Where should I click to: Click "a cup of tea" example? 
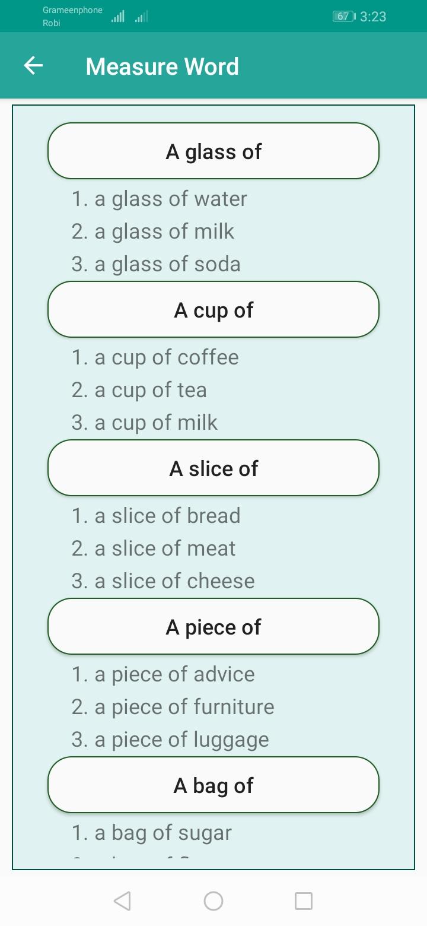click(139, 390)
